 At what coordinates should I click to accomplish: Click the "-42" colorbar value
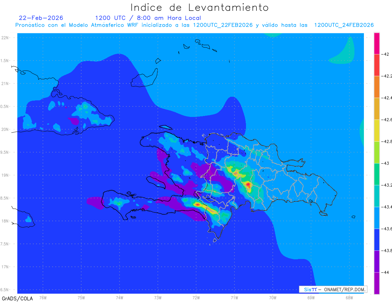click(386, 54)
